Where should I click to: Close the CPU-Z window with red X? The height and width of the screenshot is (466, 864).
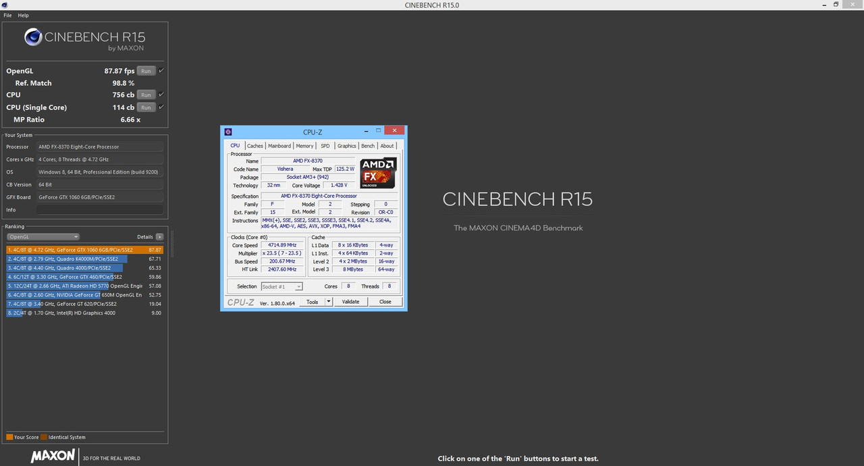tap(394, 131)
